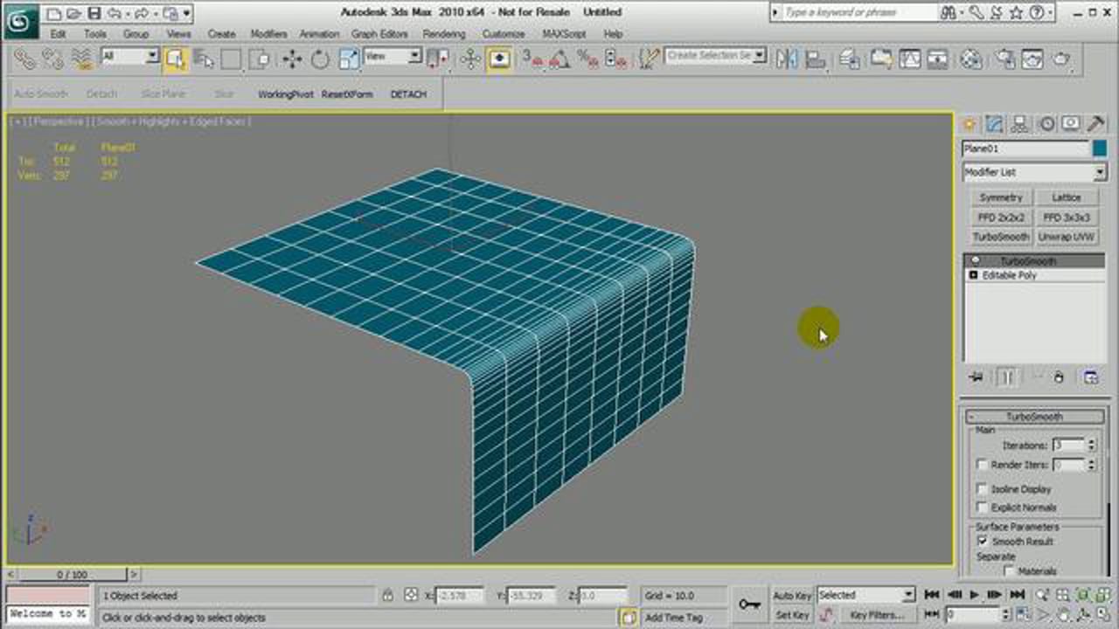1119x629 pixels.
Task: Click the Play Animation button
Action: pyautogui.click(x=974, y=595)
